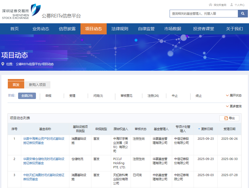The image size is (249, 188).
Task: Click the home icon for 深交所官网
Action: coord(211,5)
